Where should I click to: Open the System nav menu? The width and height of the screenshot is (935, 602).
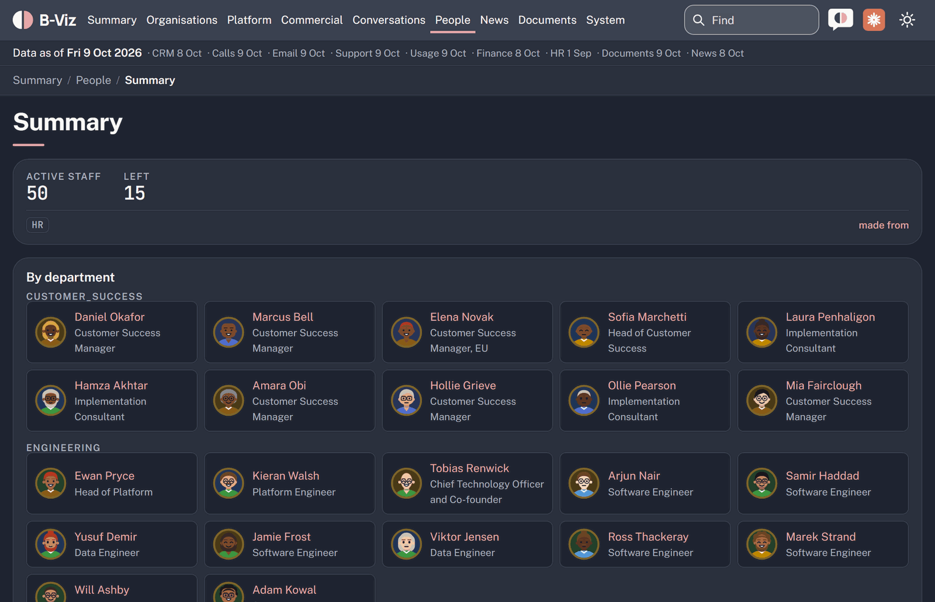(605, 20)
